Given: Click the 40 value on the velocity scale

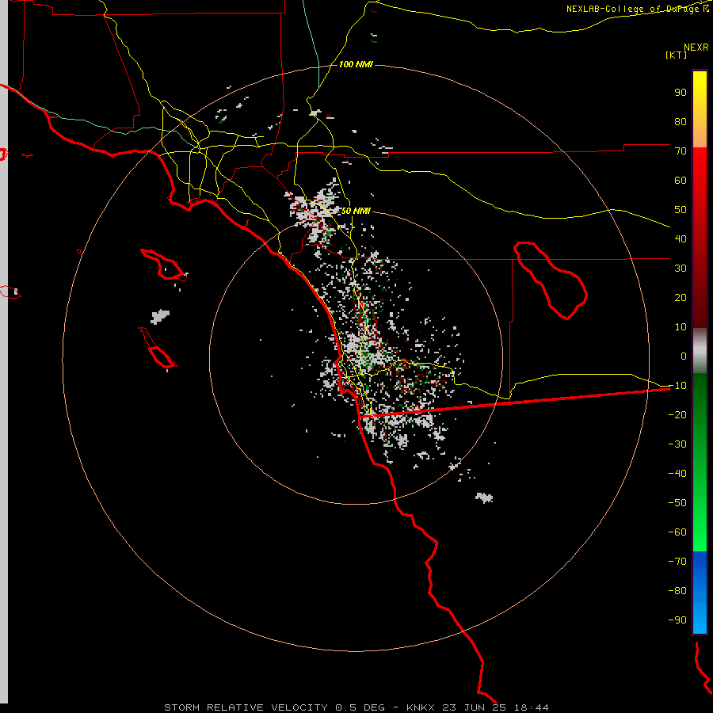Looking at the screenshot, I should click(681, 239).
